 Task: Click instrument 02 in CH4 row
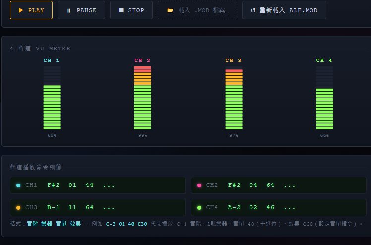pyautogui.click(x=253, y=207)
